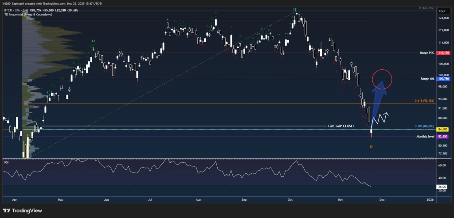Screen dimensions: 454x218
Task: Select the white zigzag path drawing
Action: click(380, 118)
